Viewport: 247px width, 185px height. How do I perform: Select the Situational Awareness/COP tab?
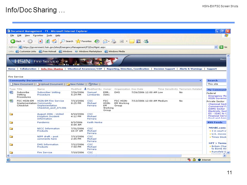point(85,69)
